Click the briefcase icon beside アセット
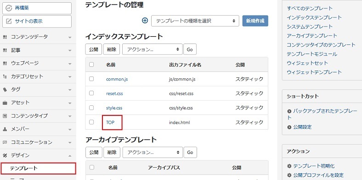 click(5, 103)
